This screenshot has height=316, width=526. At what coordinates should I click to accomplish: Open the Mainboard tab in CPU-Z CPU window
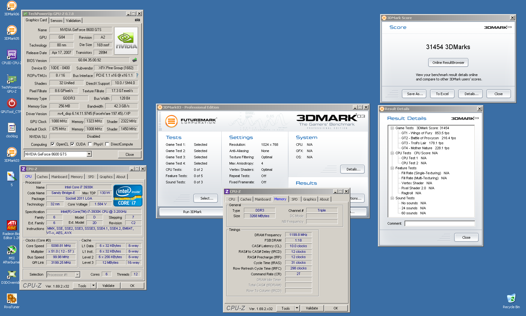[x=59, y=177]
